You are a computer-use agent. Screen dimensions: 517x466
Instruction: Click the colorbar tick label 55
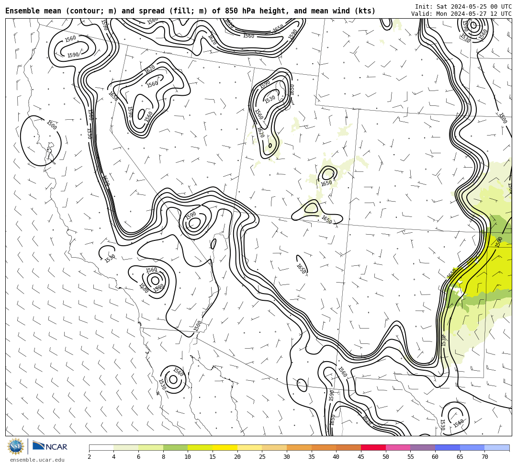pos(411,457)
